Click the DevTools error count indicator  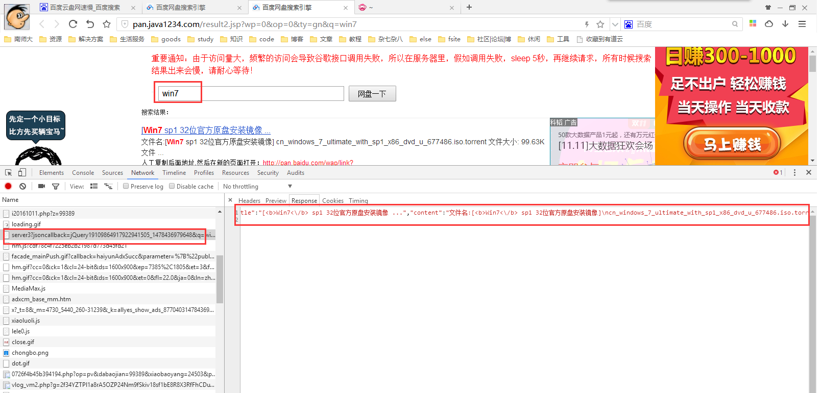(778, 173)
